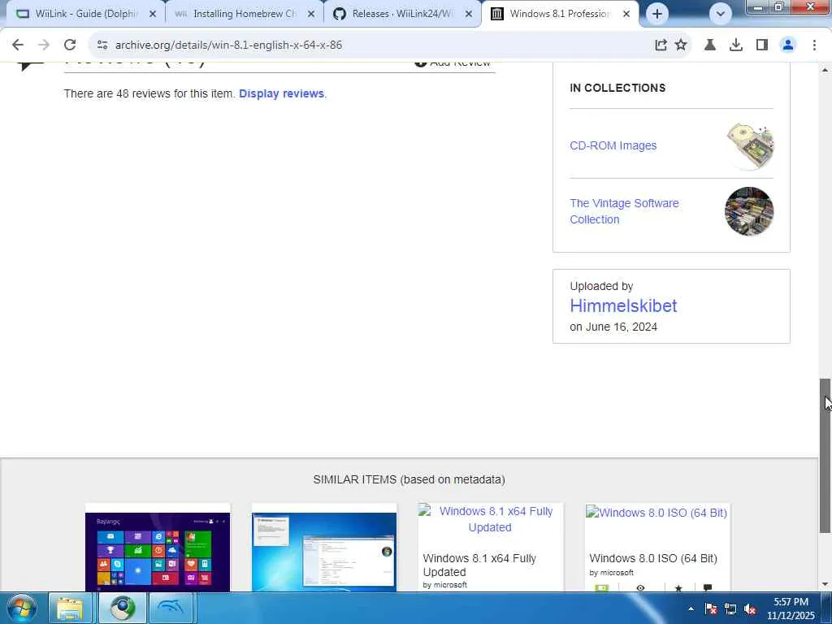Close the WiiLink Guide tab
832x624 pixels.
[152, 15]
